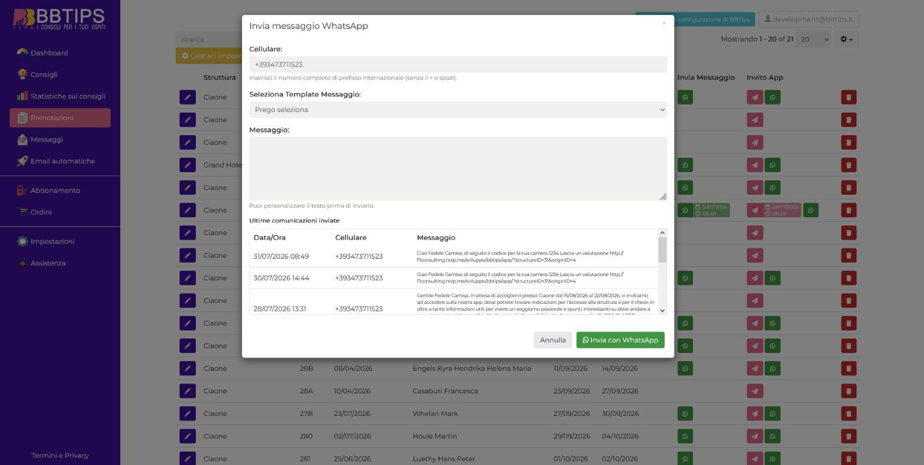
Task: Open the Seleziona Template Messaggio dropdown
Action: pos(458,110)
